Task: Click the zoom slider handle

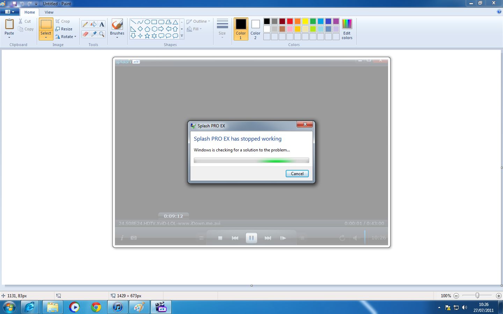Action: (x=477, y=296)
